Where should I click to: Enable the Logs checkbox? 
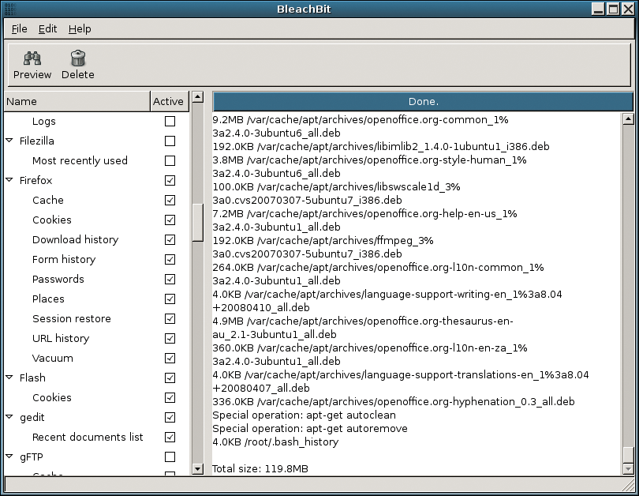(x=170, y=121)
